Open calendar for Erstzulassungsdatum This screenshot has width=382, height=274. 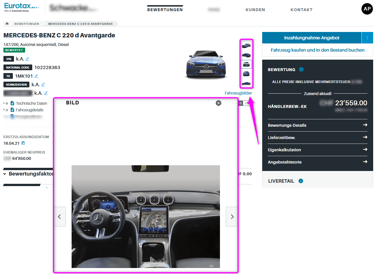(23, 143)
